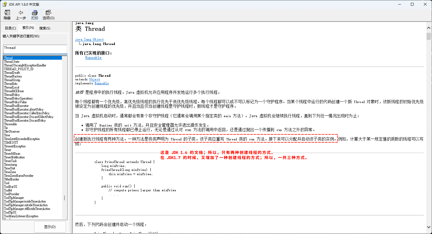
Task: Click the JDK API window title icon
Action: 5,4
